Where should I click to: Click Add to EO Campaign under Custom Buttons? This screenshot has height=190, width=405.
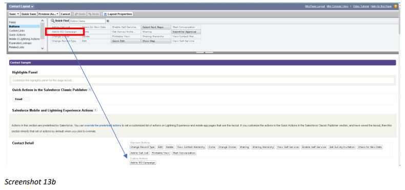click(143, 163)
